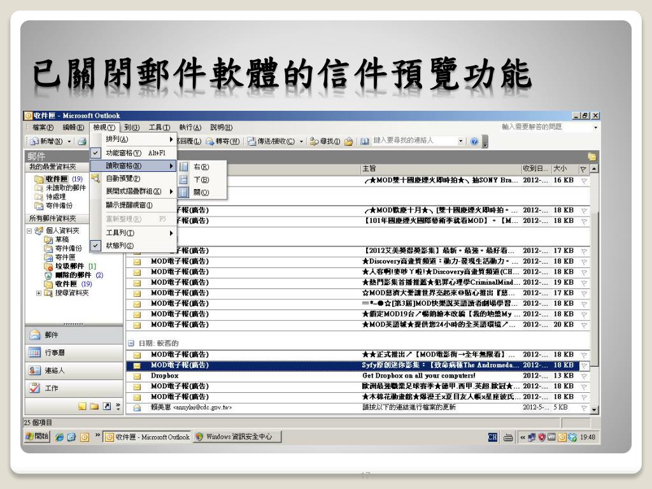The image size is (652, 489).
Task: Open the 編輯(E) menu
Action: pos(73,127)
